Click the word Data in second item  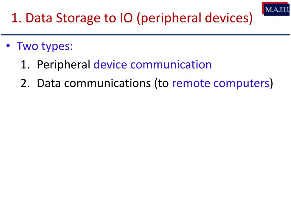coord(49,83)
